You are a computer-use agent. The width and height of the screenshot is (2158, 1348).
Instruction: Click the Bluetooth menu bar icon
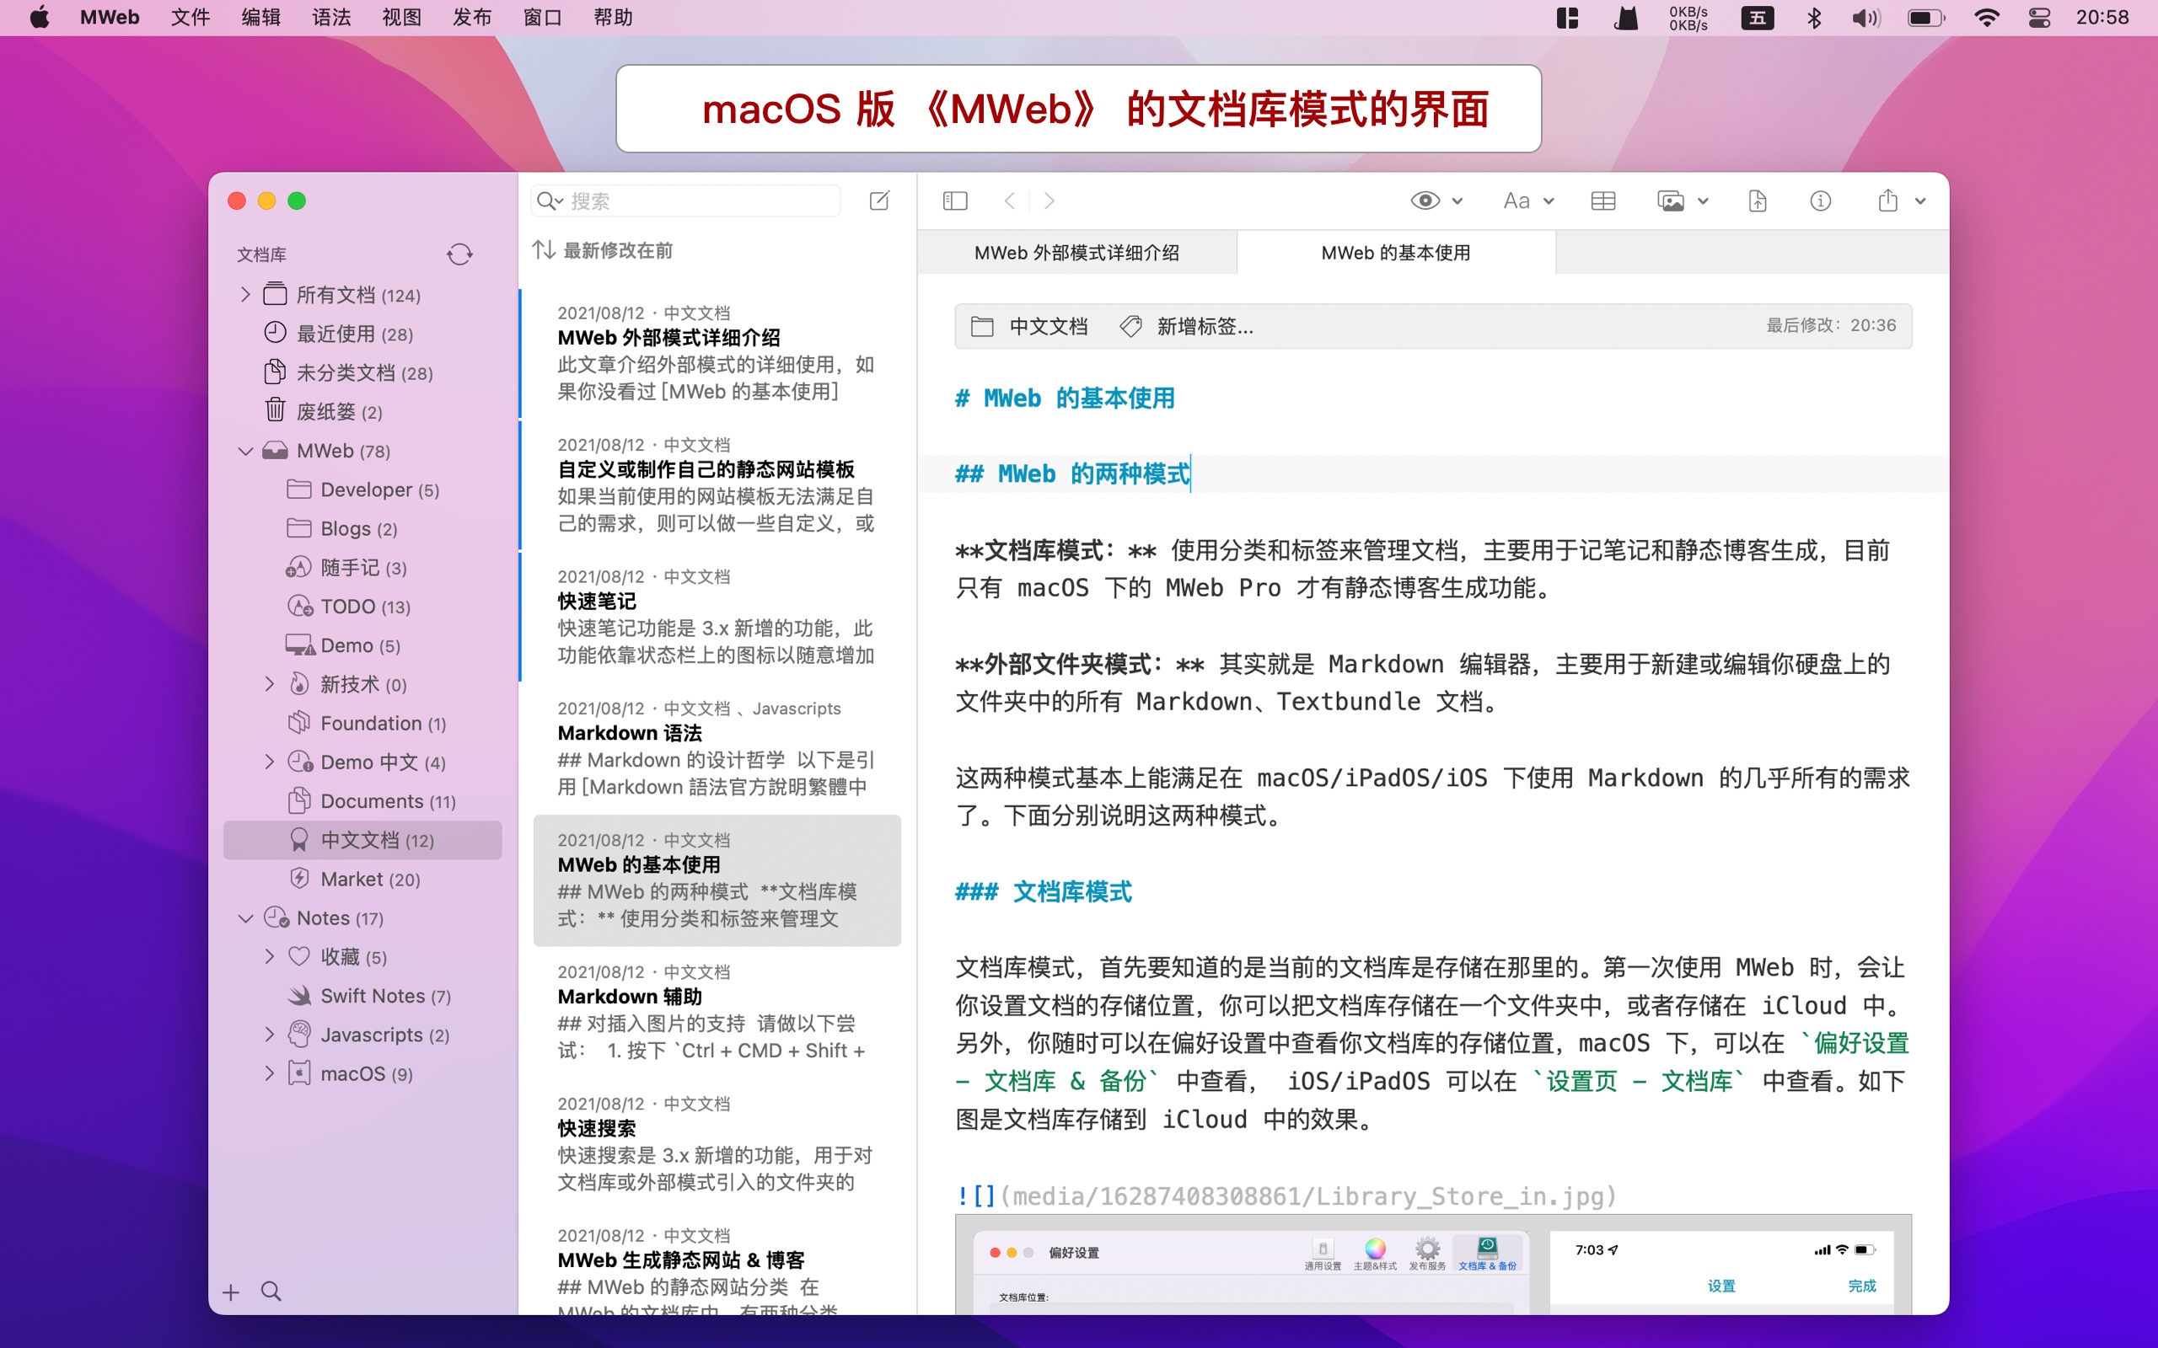[x=1814, y=18]
